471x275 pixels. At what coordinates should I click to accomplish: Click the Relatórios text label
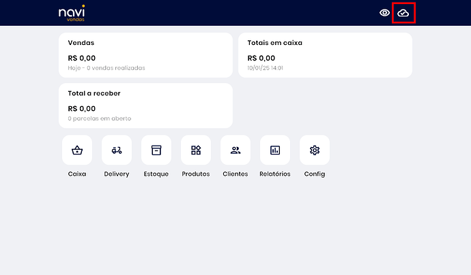tap(275, 174)
